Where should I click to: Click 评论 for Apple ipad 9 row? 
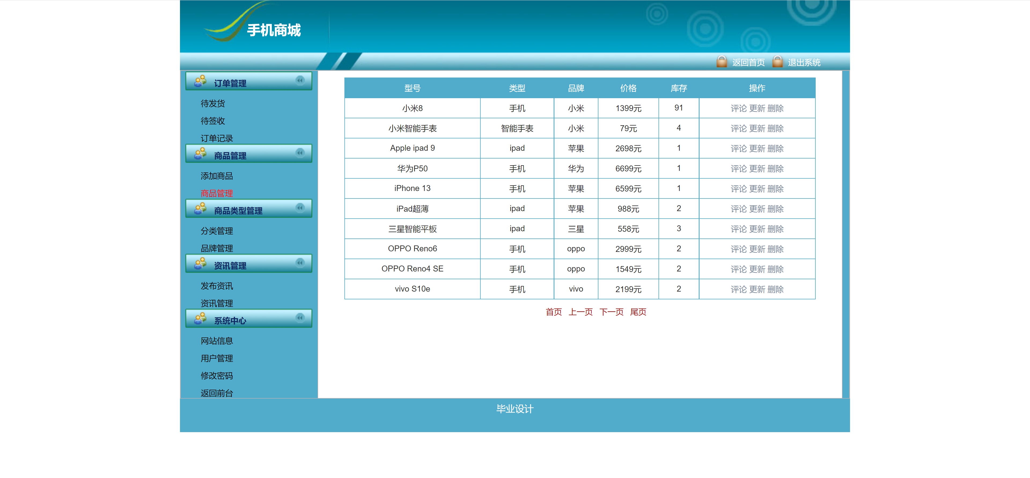tap(738, 149)
